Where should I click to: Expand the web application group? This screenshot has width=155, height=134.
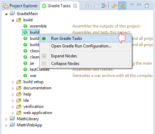(x=13, y=113)
